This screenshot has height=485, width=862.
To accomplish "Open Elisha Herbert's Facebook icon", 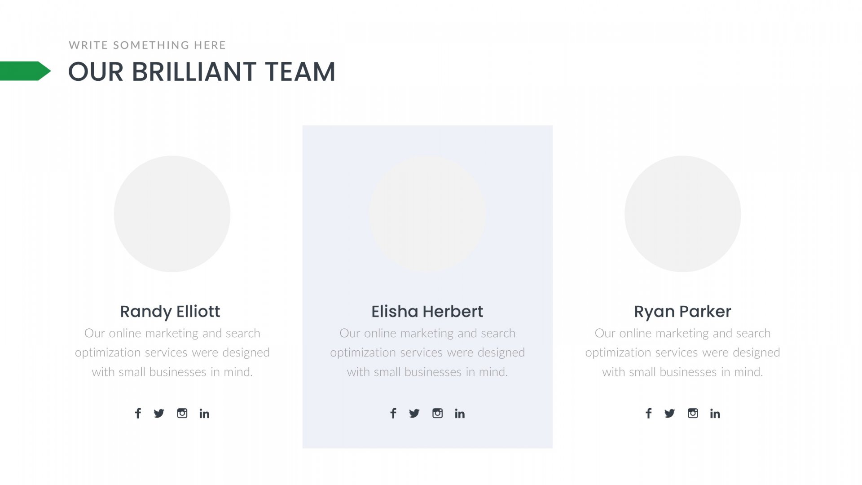I will (393, 413).
